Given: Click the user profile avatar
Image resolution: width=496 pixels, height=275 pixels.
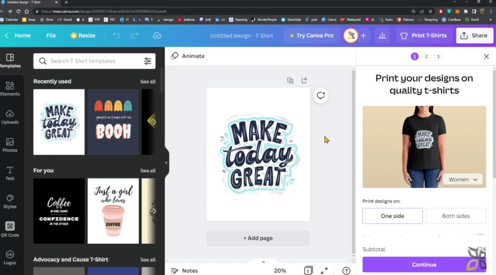Looking at the screenshot, I should tap(351, 35).
